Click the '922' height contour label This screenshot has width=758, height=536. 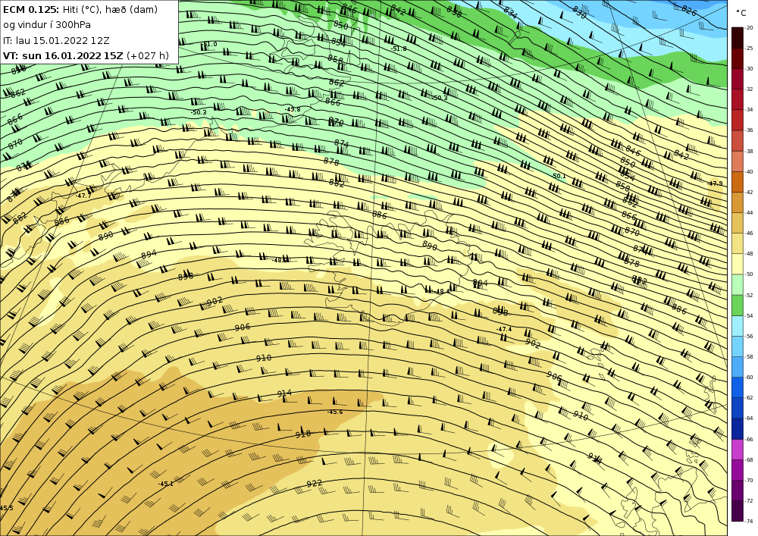pos(315,484)
